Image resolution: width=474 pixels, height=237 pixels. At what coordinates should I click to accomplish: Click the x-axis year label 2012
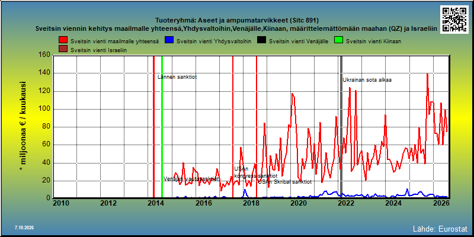point(108,203)
